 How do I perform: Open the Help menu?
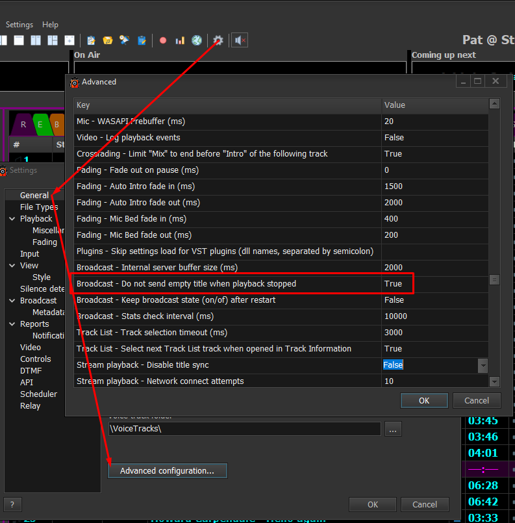(50, 25)
